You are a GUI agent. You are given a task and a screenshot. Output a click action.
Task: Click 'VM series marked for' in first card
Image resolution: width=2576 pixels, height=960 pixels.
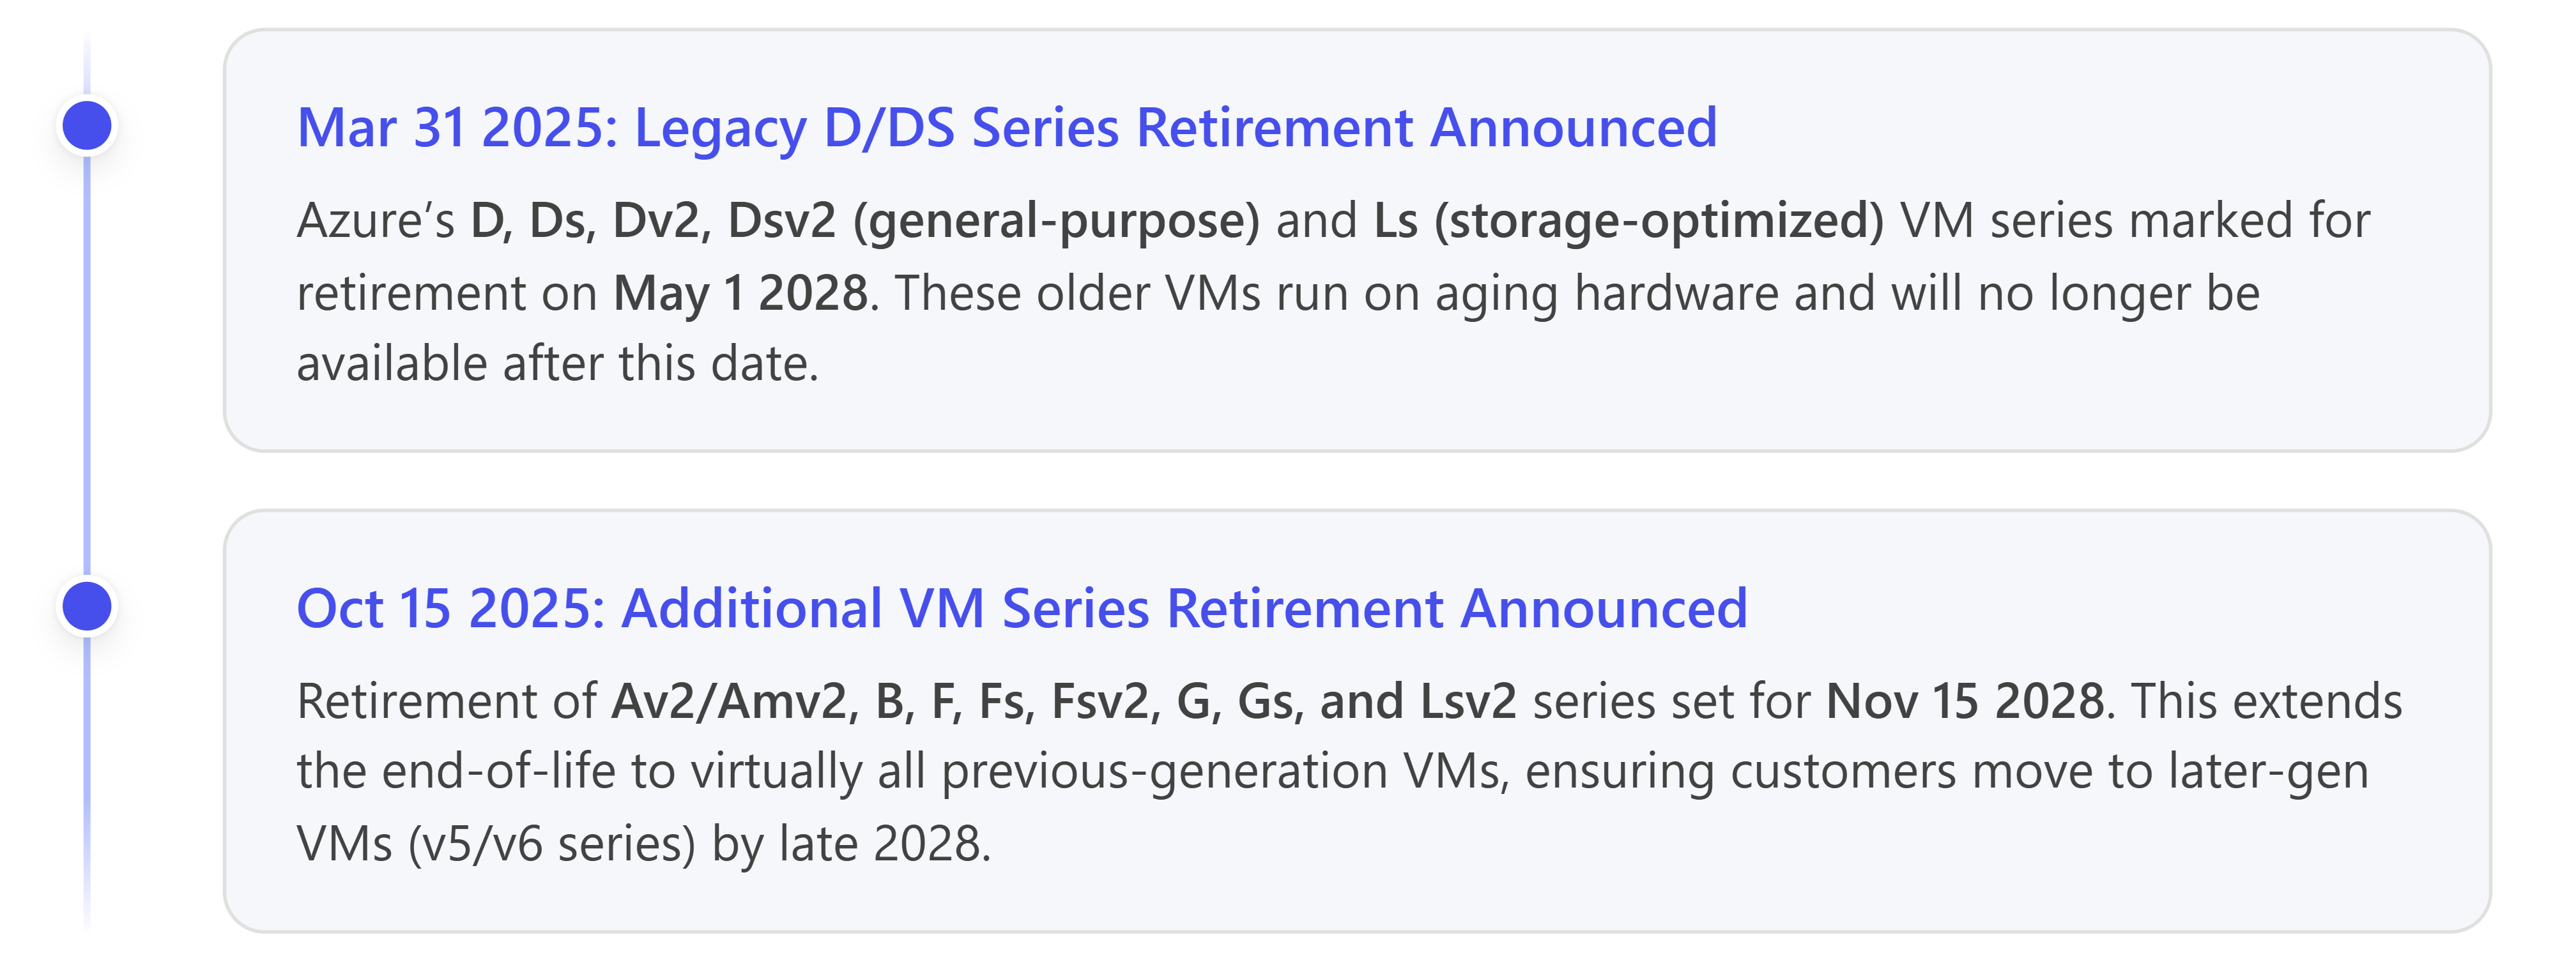[x=2134, y=221]
